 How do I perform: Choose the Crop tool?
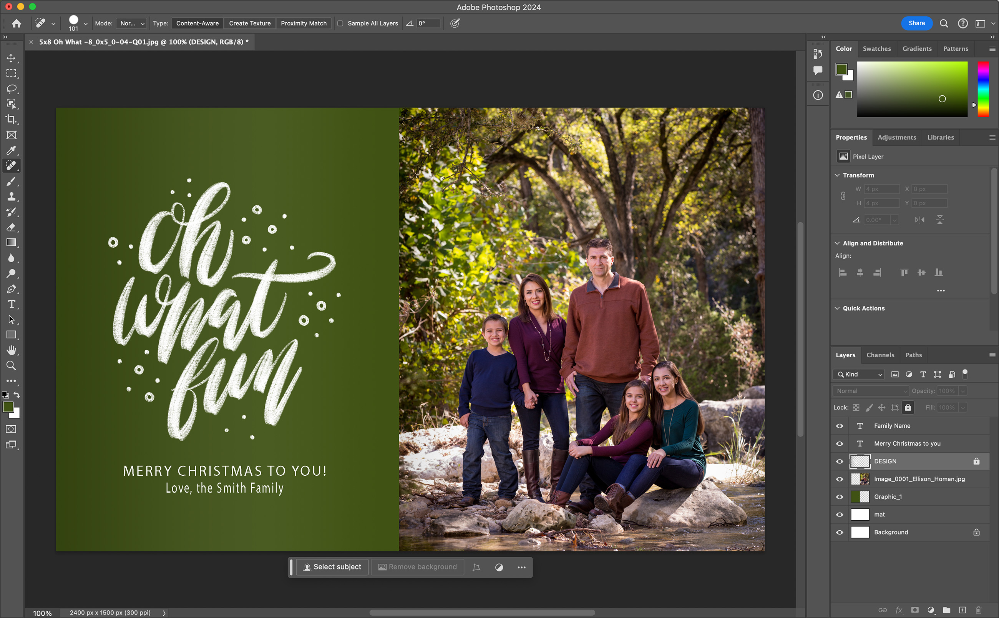(x=11, y=119)
